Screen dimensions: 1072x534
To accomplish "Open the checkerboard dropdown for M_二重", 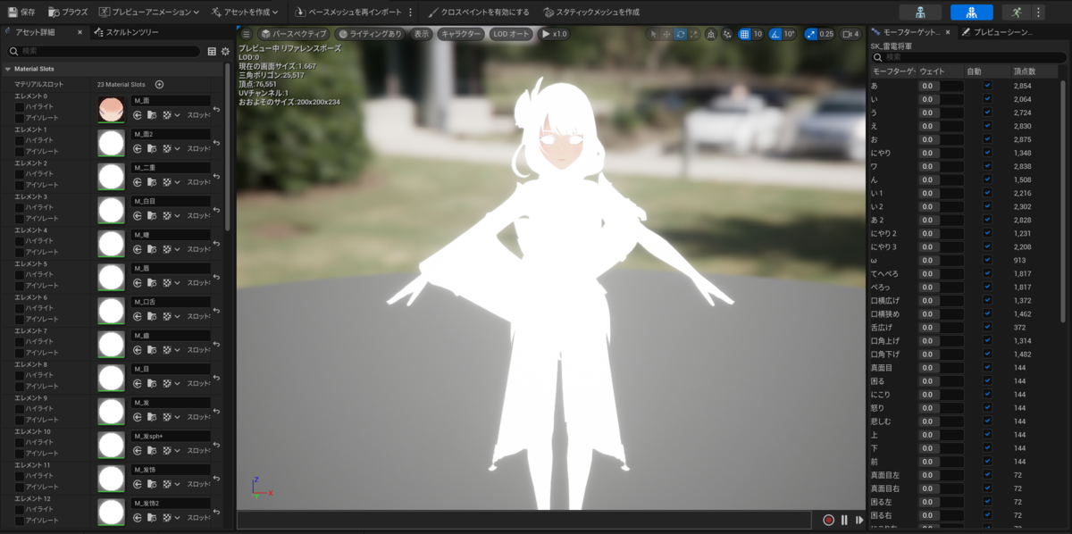I will click(170, 182).
